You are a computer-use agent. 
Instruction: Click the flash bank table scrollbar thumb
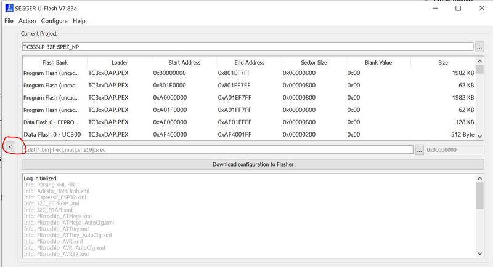[x=479, y=70]
